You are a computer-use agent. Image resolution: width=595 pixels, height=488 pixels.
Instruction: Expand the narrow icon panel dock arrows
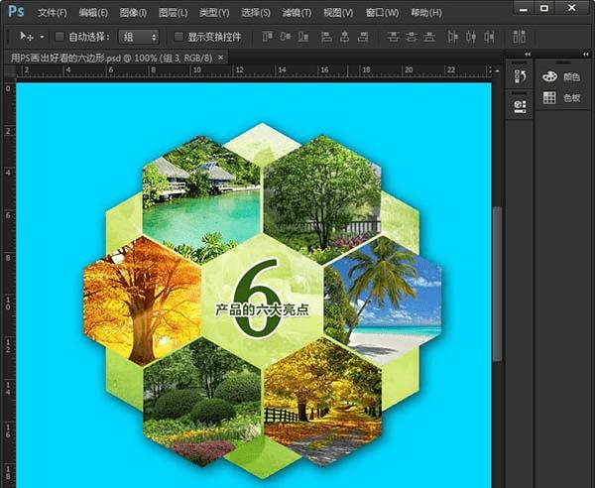528,55
